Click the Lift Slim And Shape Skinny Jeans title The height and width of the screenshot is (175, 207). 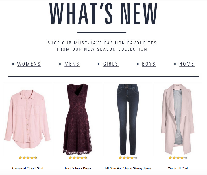coord(128,168)
